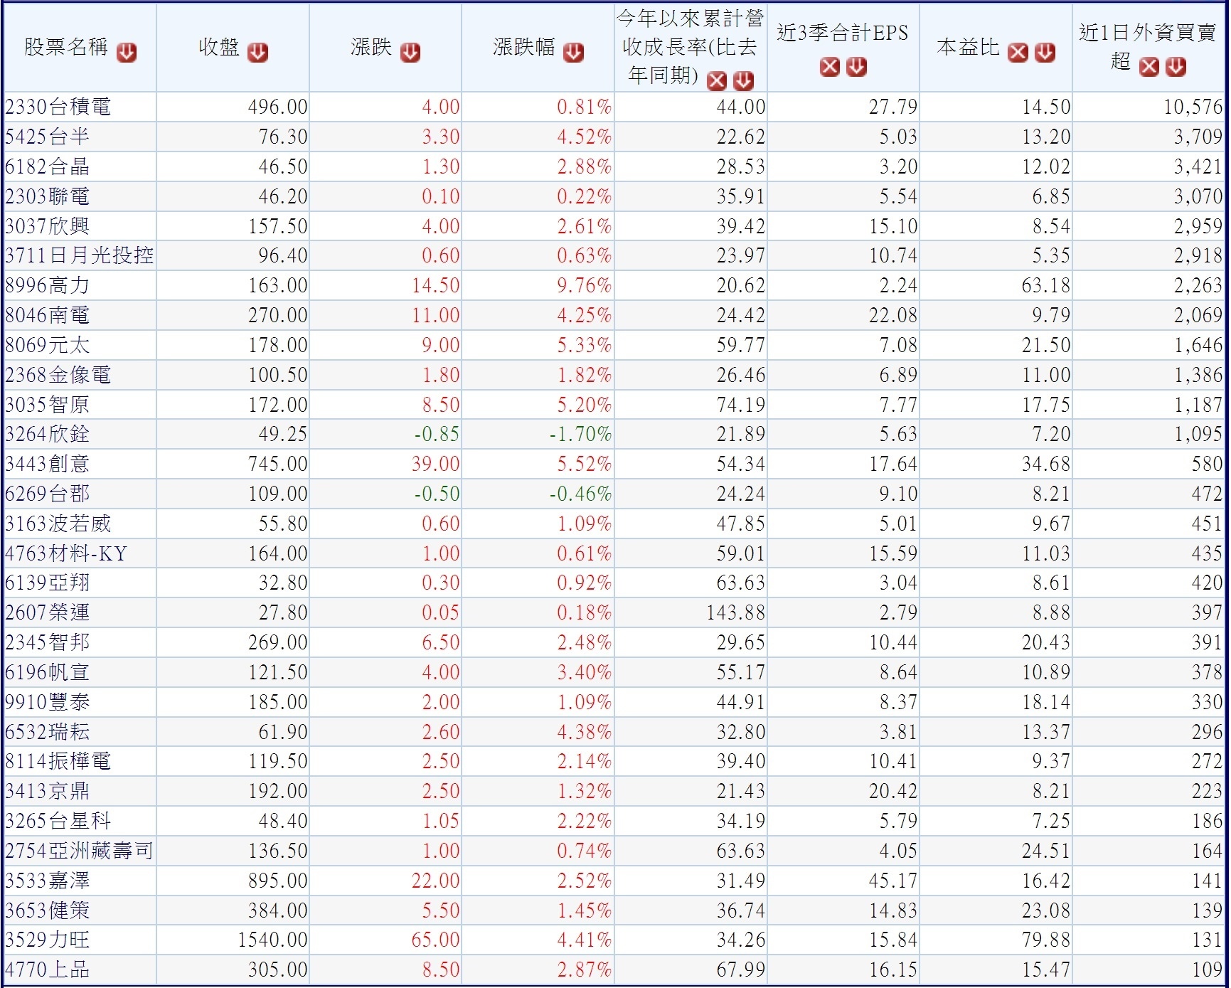Open stock 3533嘉澤
Image resolution: width=1231 pixels, height=988 pixels.
click(x=48, y=881)
